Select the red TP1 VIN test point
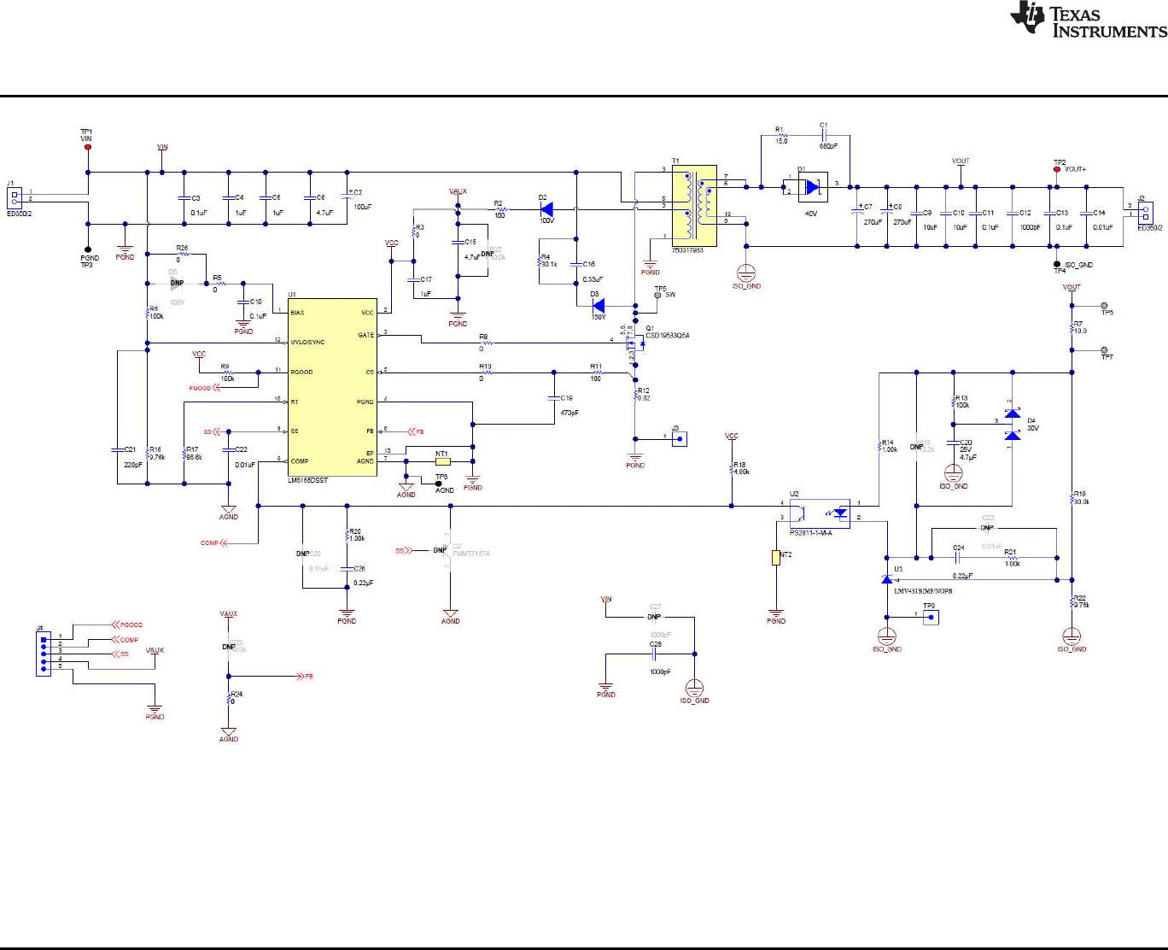 (x=87, y=147)
